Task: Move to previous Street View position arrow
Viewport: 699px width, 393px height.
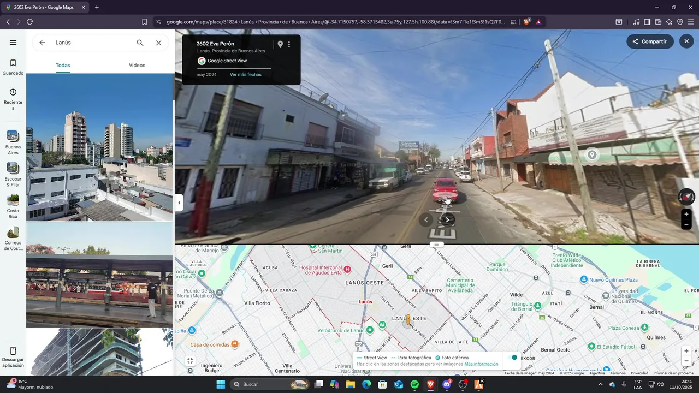Action: 426,220
